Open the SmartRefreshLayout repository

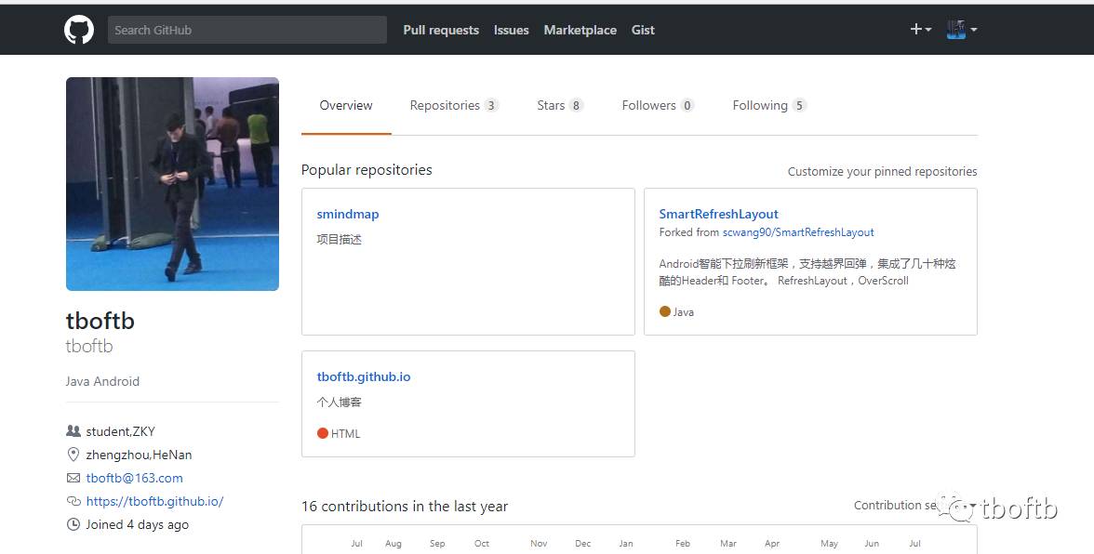pyautogui.click(x=718, y=214)
